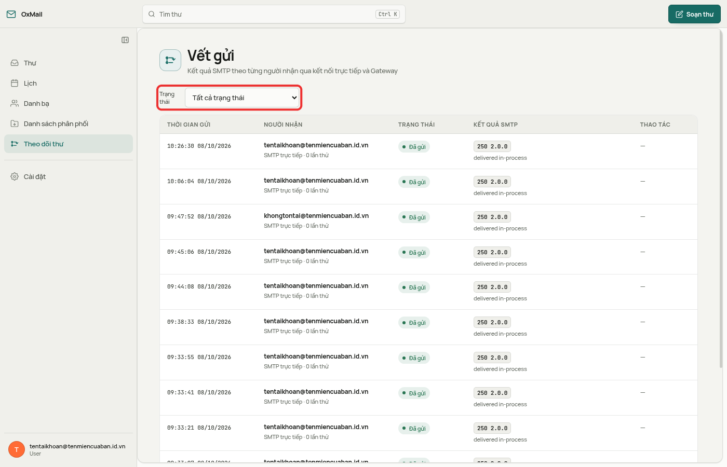Click the Theo dõi thư tracking icon
Screen dimensions: 727x467
click(15, 144)
